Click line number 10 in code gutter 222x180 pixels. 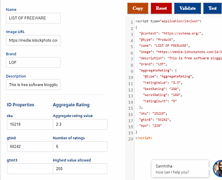pyautogui.click(x=131, y=77)
